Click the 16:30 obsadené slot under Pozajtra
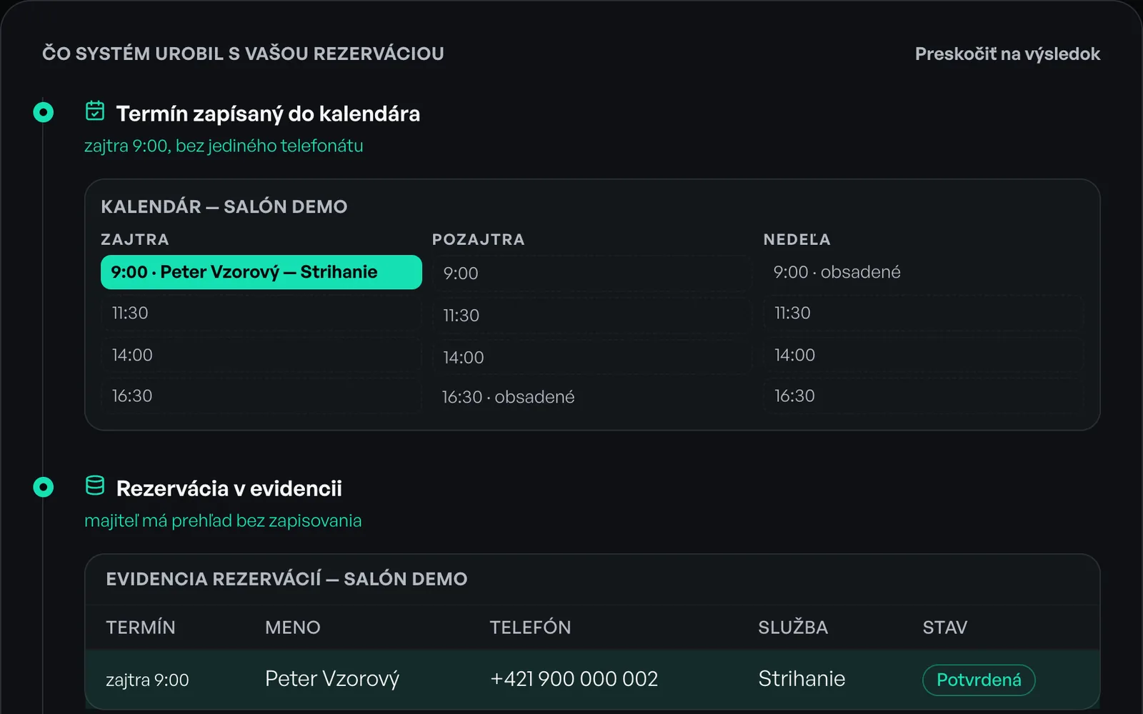 [592, 397]
